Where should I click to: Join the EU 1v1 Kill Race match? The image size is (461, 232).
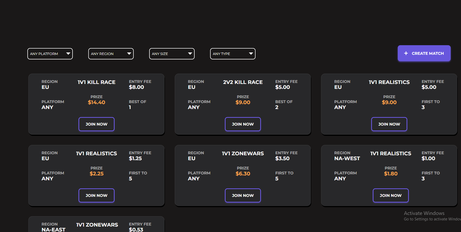point(96,124)
